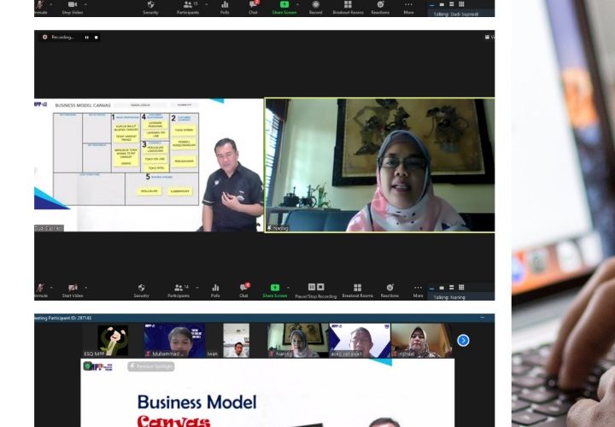
Task: Open Participants panel showing 15 participants
Action: pyautogui.click(x=188, y=6)
